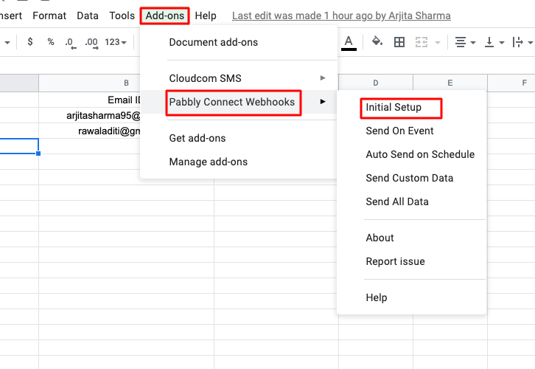535x369 pixels.
Task: Select Document add-ons entry
Action: 239,42
